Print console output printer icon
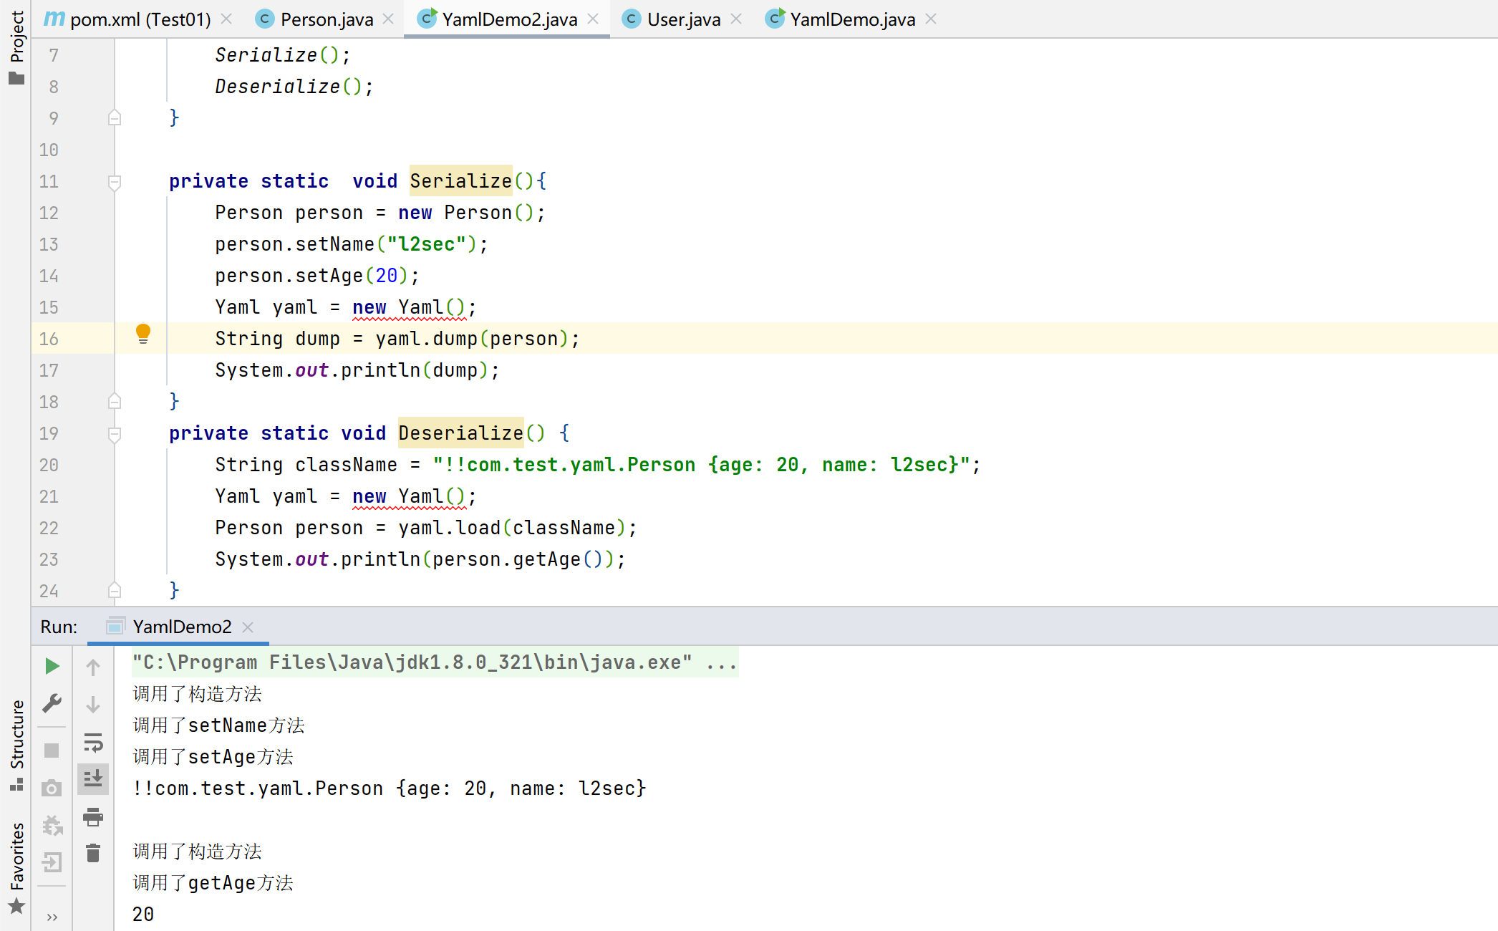The image size is (1498, 931). [93, 816]
